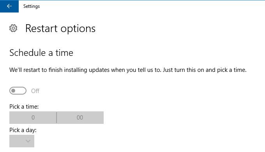Screen dimensions: 265x152
Task: Click the empty title bar area beside Settings
Action: coord(152,6)
